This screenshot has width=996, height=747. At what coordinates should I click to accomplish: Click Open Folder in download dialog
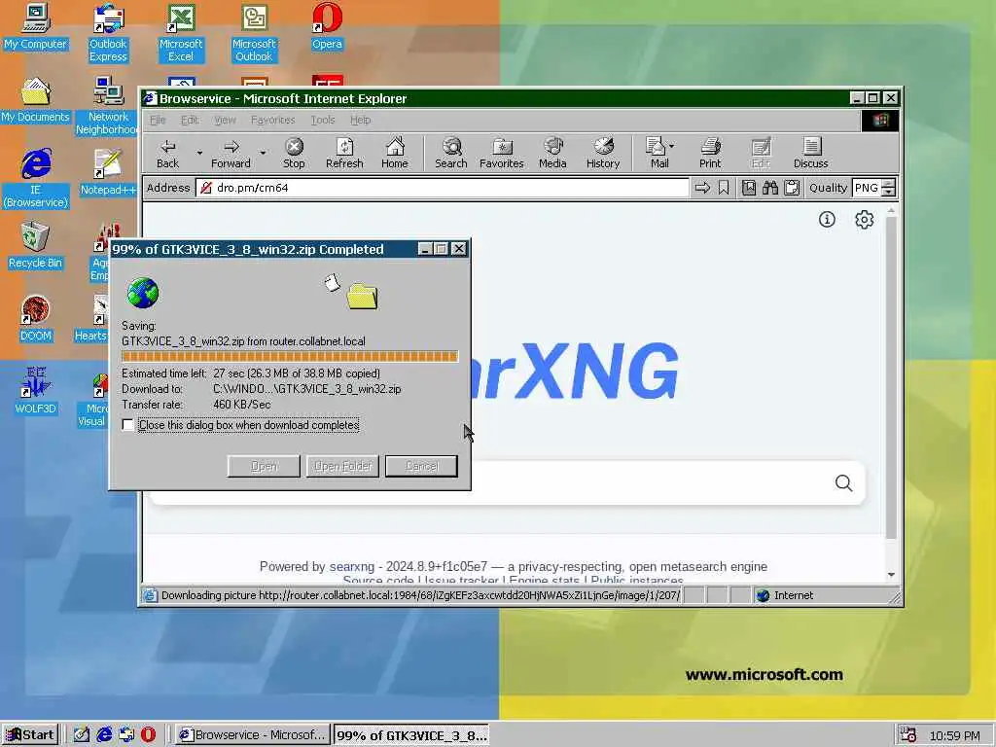(342, 466)
